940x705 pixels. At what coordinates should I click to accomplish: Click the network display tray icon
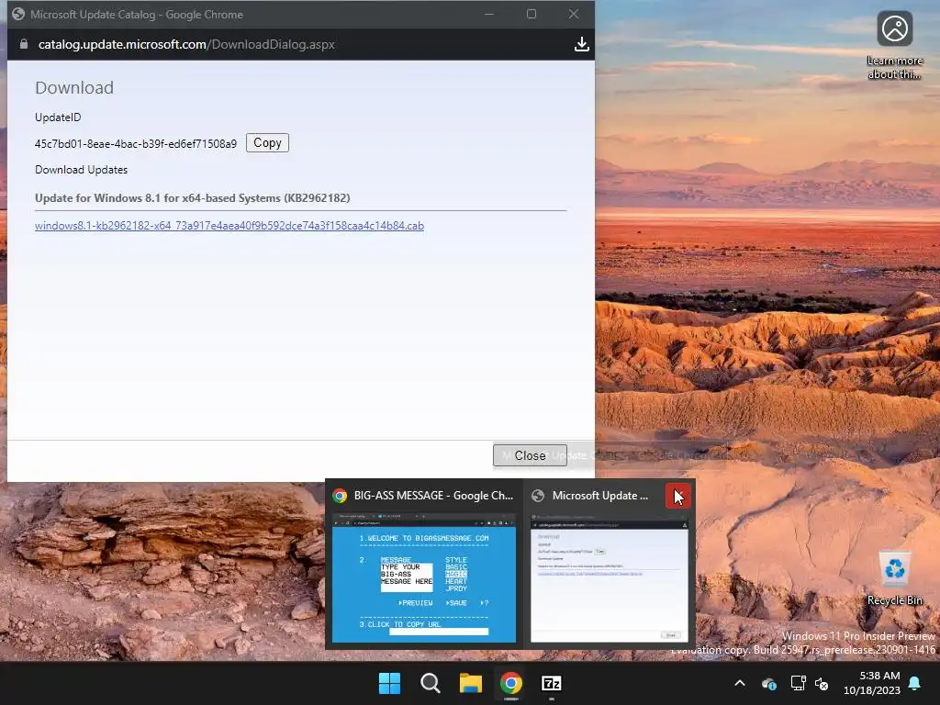[x=798, y=683]
